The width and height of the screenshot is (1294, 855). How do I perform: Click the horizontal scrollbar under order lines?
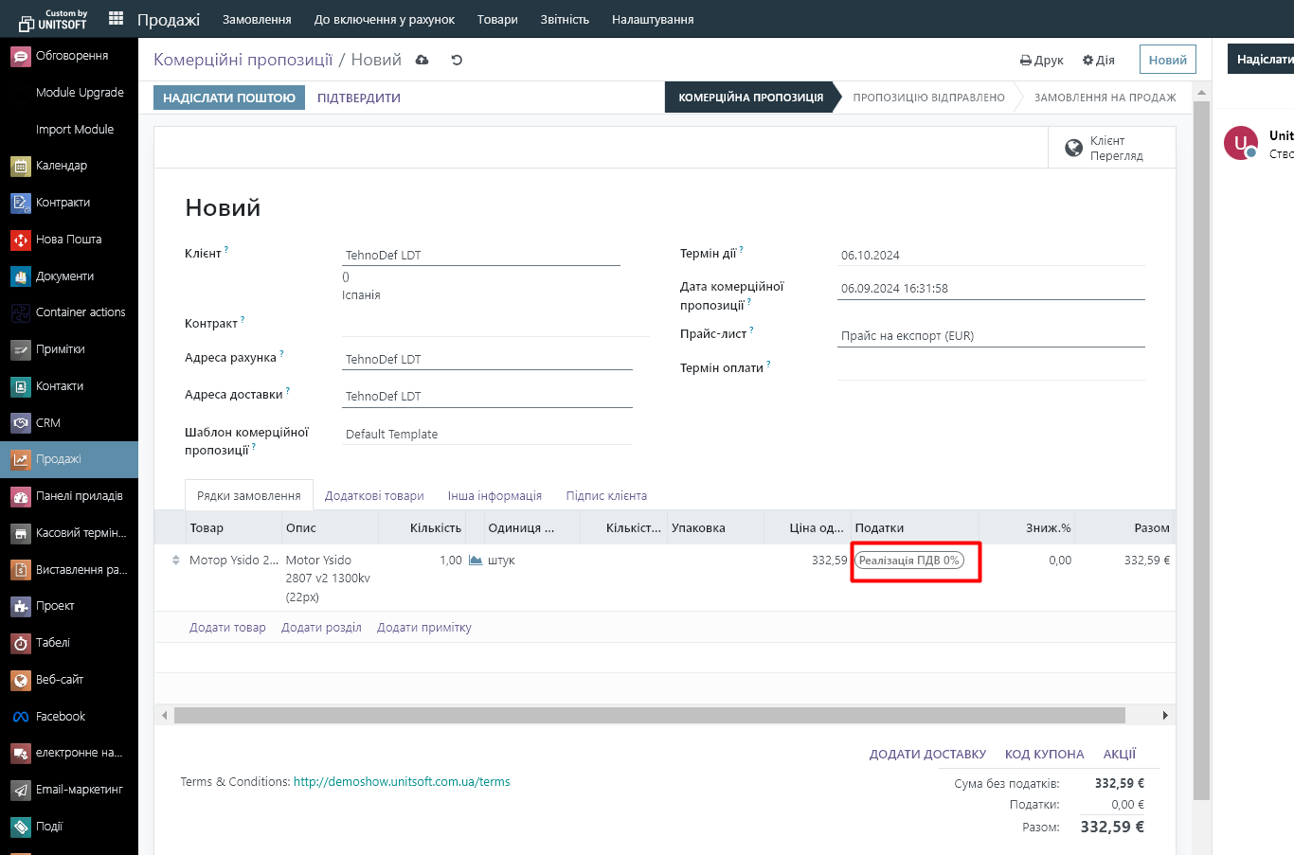point(649,715)
